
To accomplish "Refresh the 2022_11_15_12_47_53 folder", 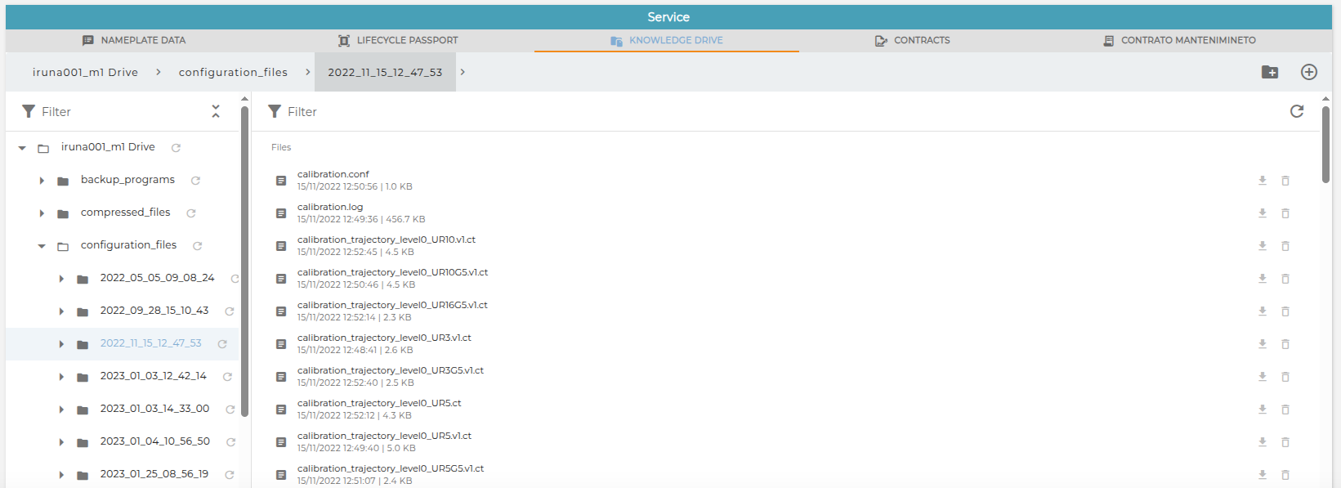I will [x=222, y=344].
